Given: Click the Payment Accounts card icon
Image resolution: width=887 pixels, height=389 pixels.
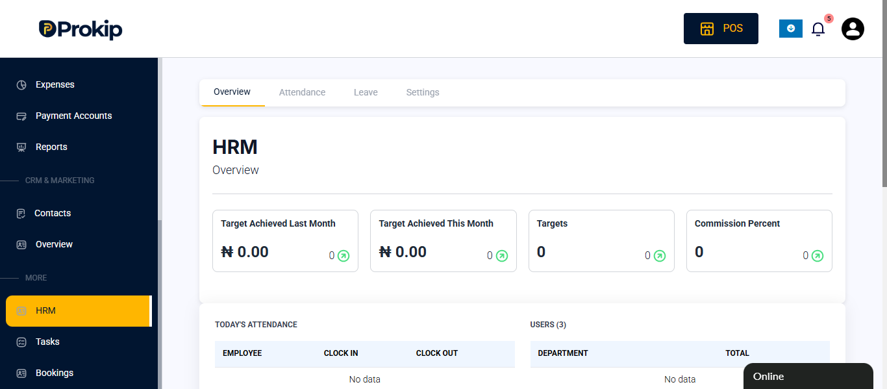Looking at the screenshot, I should (21, 116).
